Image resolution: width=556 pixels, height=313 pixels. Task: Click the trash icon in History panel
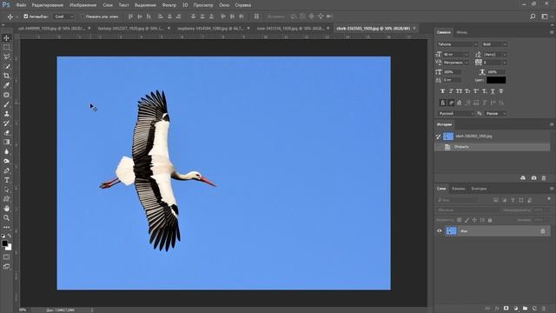tap(544, 177)
